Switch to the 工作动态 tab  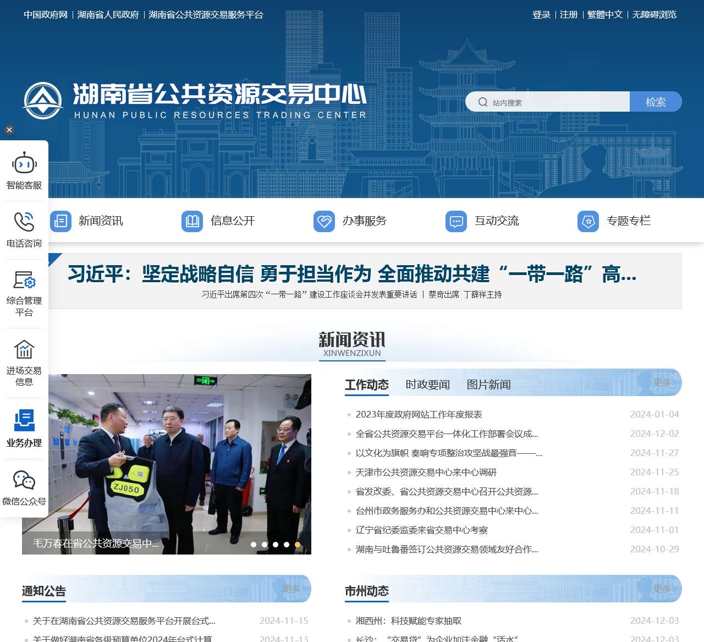coord(367,385)
